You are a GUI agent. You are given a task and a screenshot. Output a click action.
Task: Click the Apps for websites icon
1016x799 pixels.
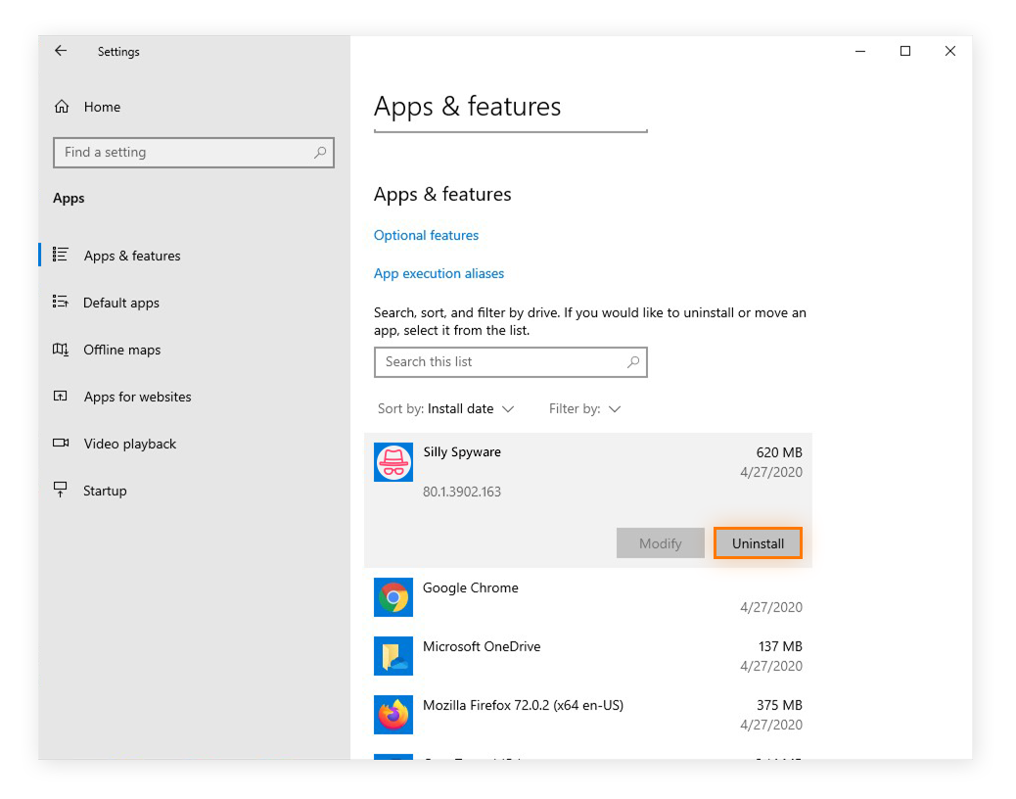click(61, 397)
